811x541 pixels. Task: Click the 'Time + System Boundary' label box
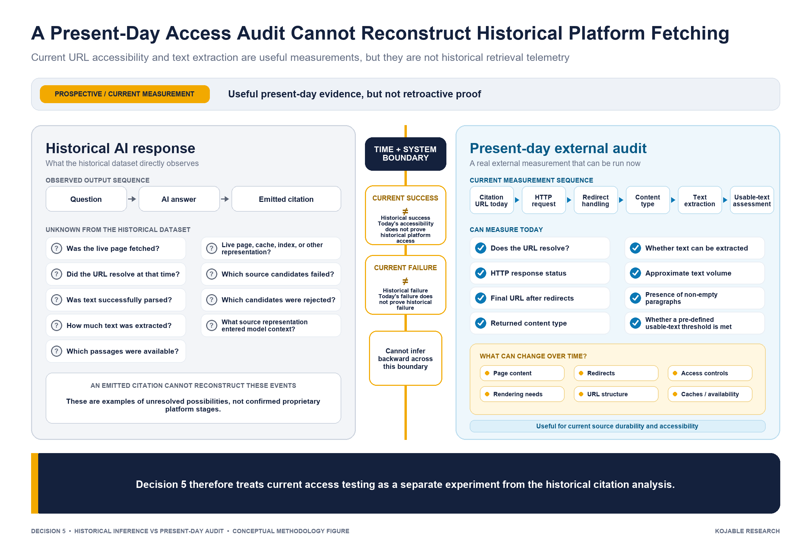405,154
